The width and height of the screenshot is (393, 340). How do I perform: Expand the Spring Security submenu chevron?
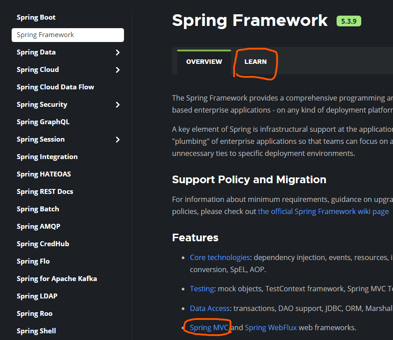click(118, 105)
